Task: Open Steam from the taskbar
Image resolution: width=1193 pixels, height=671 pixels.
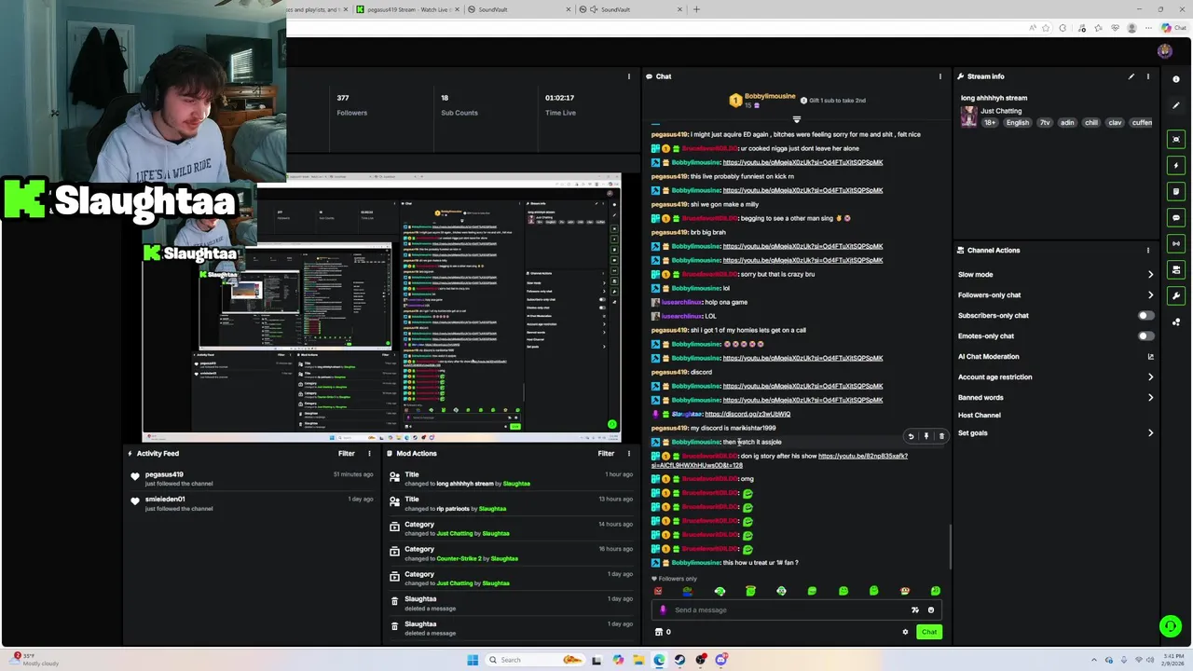Action: click(680, 660)
